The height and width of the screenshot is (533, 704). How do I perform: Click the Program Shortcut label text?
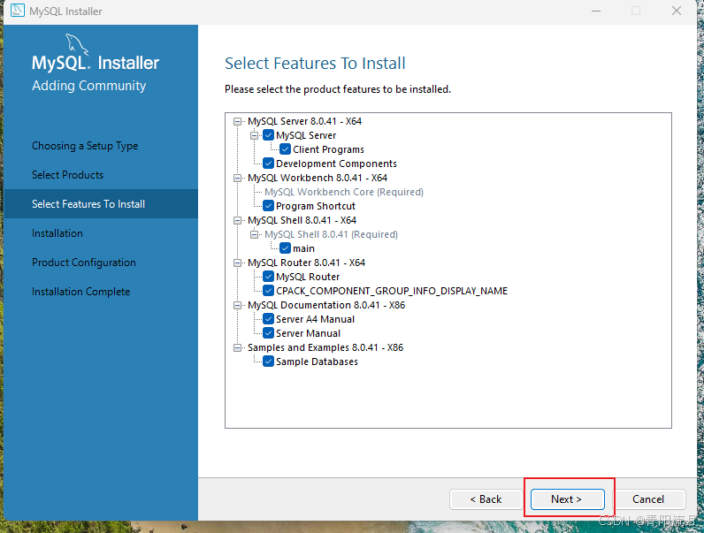point(316,206)
